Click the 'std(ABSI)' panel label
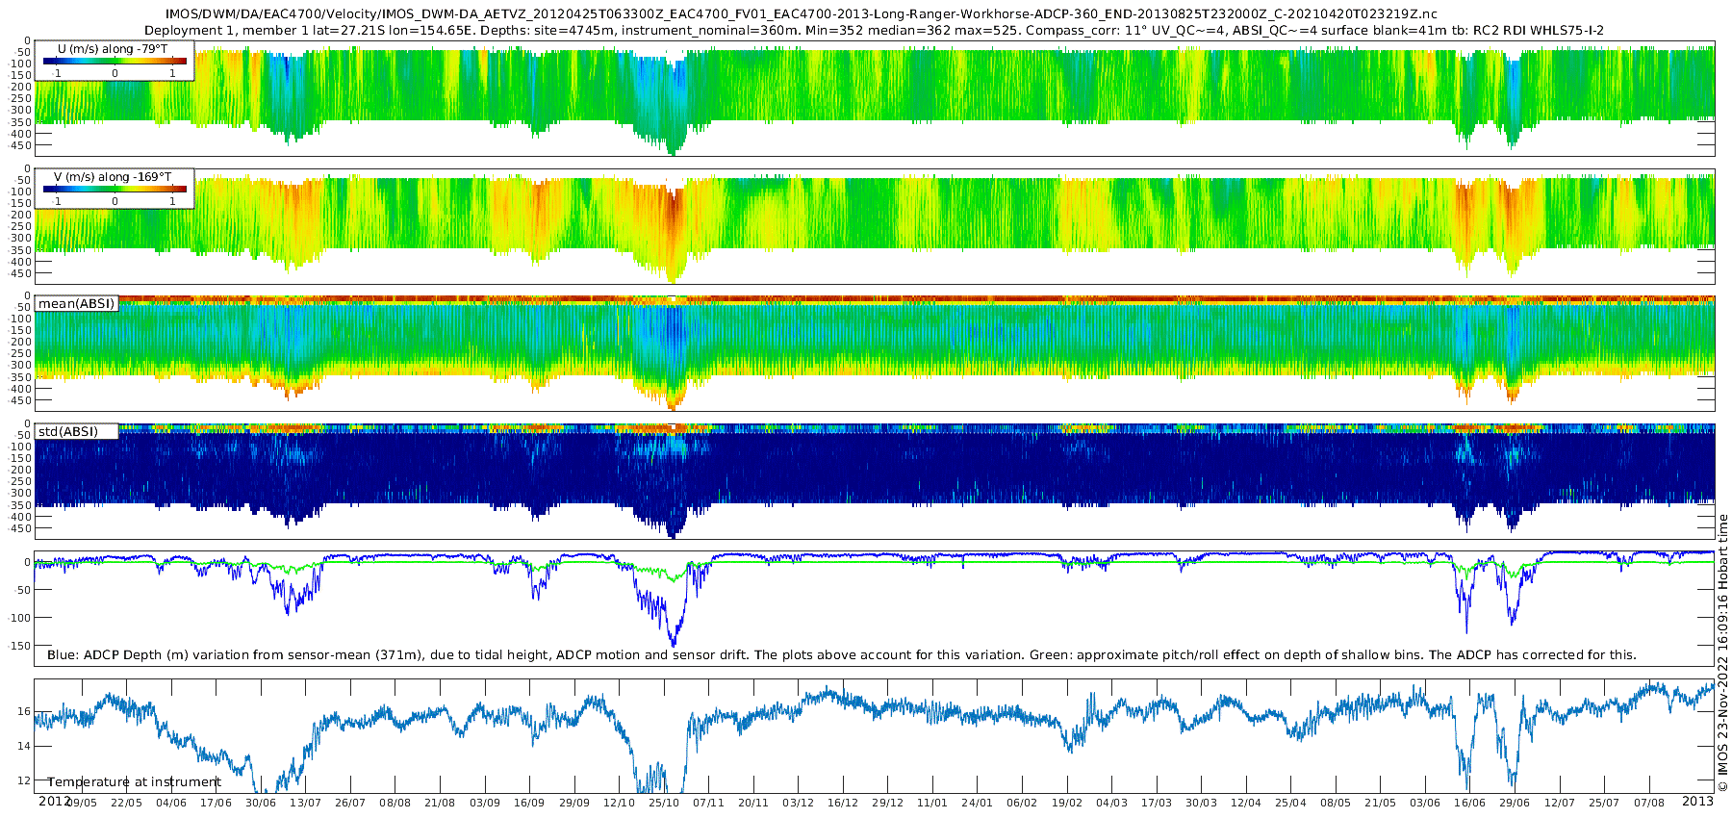 pyautogui.click(x=68, y=431)
